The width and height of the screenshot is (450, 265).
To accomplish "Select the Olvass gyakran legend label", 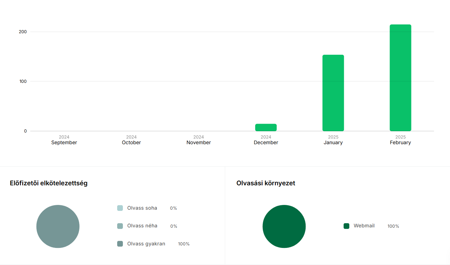I will coord(146,244).
